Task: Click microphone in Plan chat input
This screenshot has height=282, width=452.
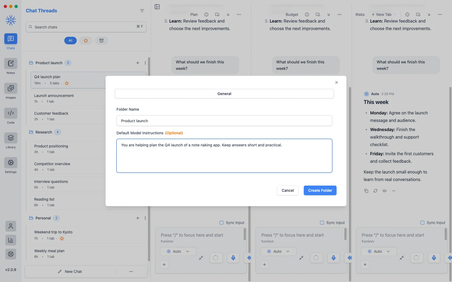Action: pos(233,258)
